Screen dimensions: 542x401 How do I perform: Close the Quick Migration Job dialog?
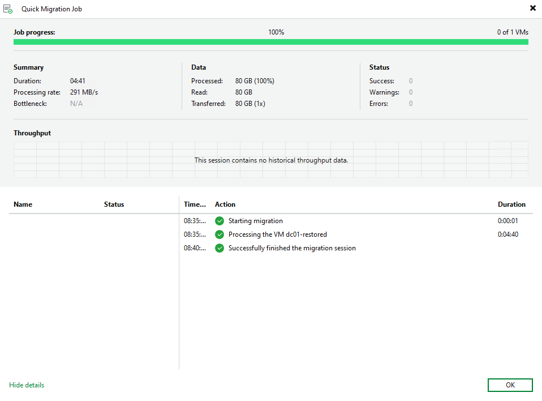click(x=533, y=8)
